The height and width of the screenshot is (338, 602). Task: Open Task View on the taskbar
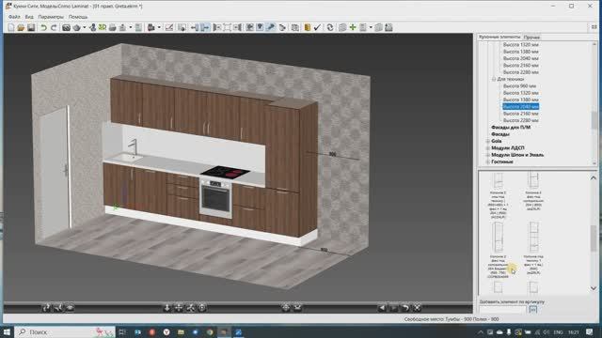coord(122,331)
